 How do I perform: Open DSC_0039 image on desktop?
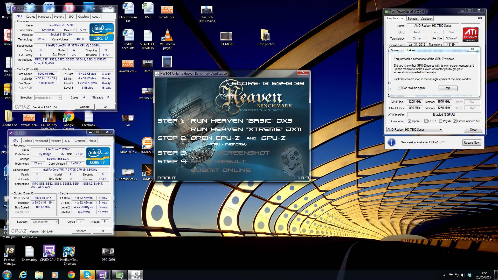108,254
